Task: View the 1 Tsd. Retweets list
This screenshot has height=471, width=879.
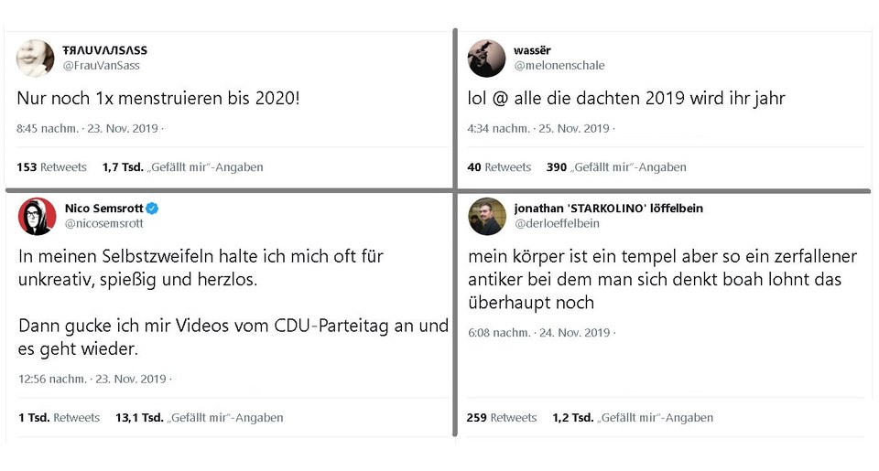Action: tap(59, 417)
